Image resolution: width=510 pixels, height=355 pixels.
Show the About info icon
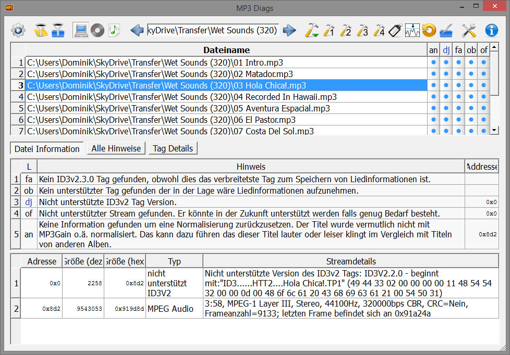coord(491,30)
